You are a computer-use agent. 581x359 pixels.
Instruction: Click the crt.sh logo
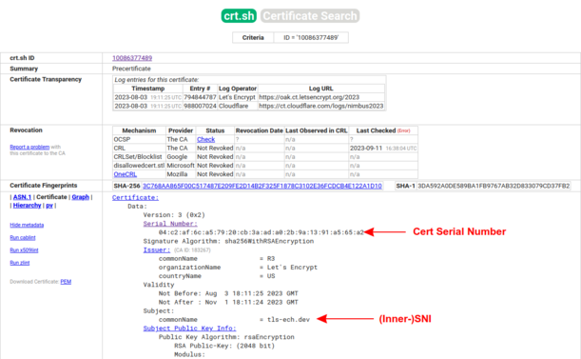(239, 16)
